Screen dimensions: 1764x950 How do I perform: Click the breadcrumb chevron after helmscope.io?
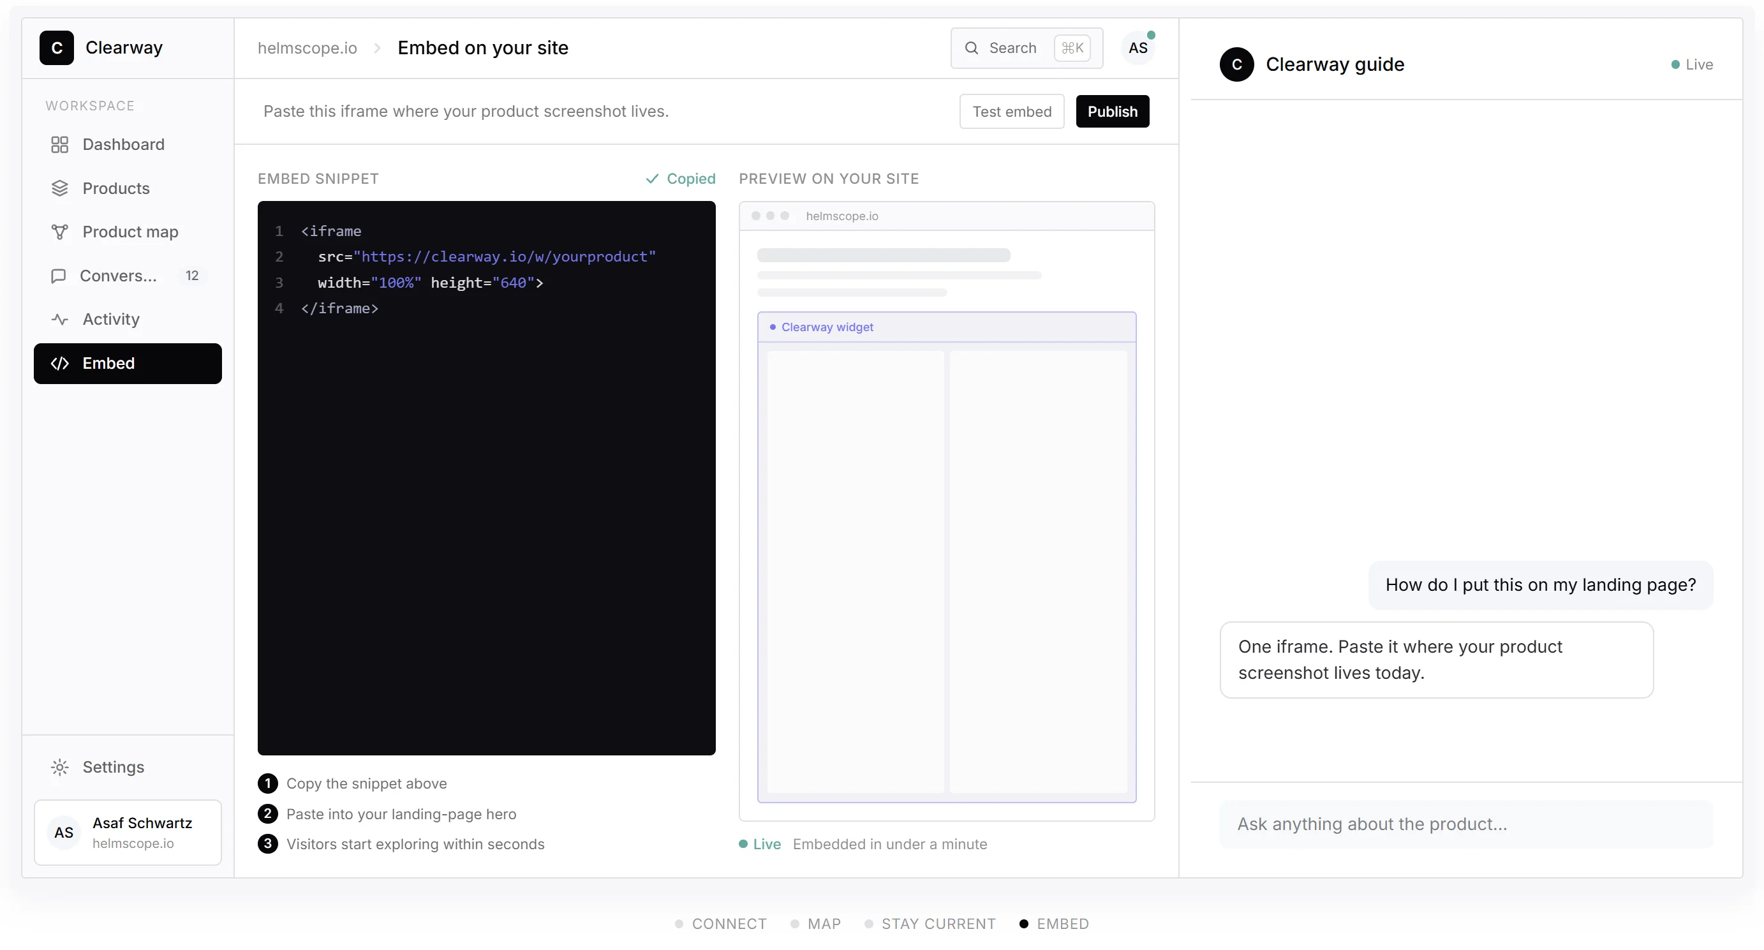point(377,48)
